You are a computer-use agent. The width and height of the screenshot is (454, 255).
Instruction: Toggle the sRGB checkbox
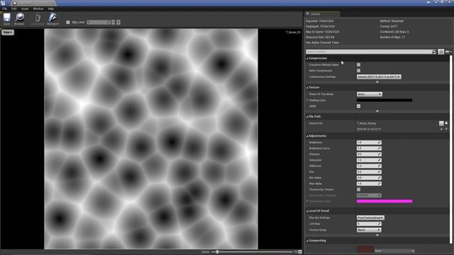pyautogui.click(x=358, y=106)
